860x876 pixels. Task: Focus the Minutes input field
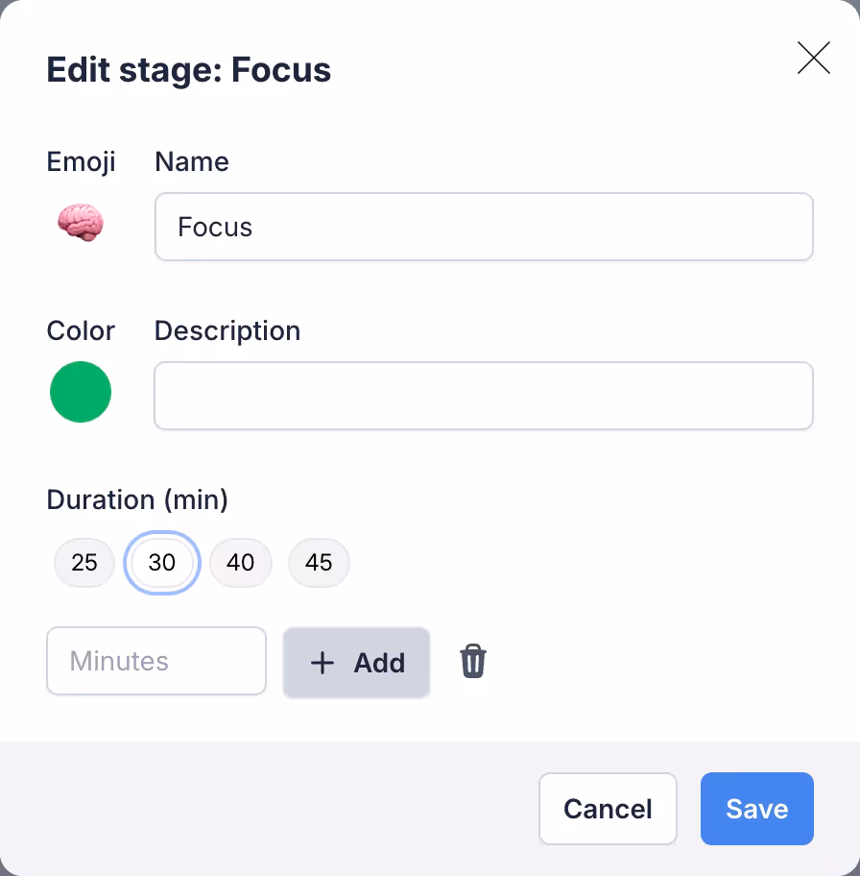pos(155,661)
